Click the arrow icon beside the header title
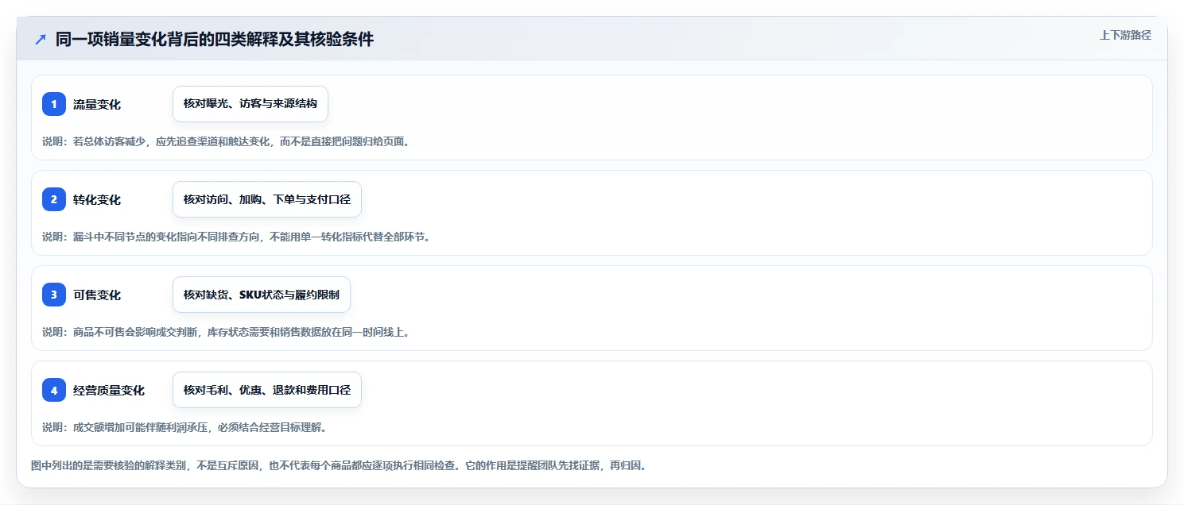 [x=41, y=39]
